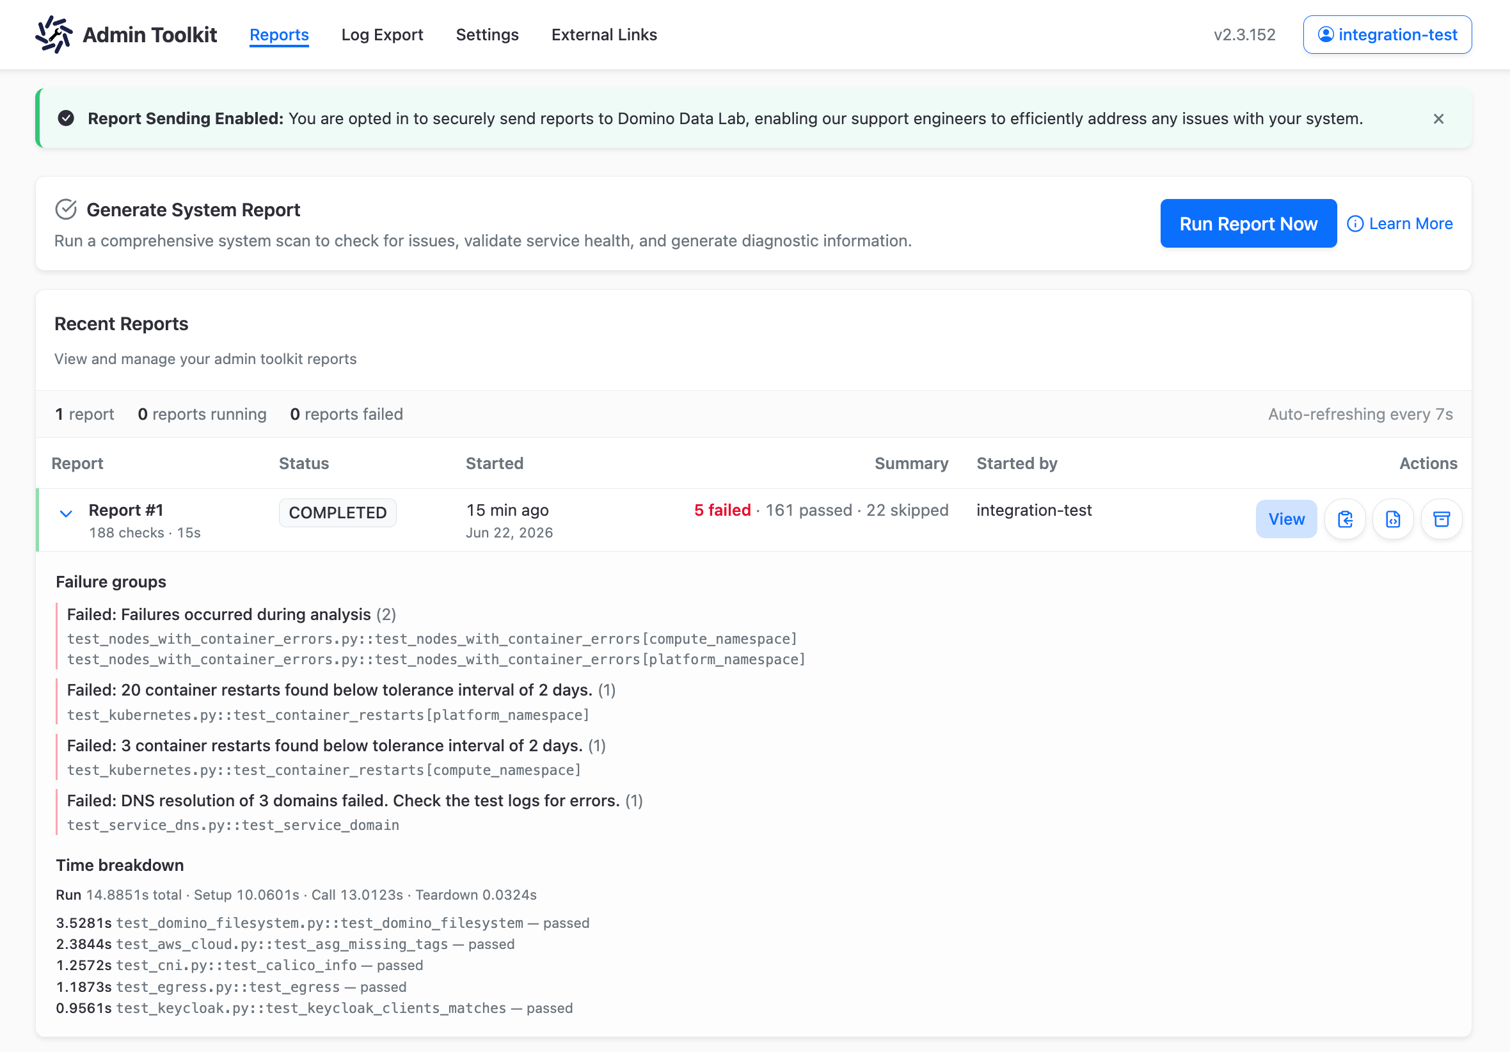Click the '1 report' counter
The image size is (1510, 1052).
click(84, 414)
